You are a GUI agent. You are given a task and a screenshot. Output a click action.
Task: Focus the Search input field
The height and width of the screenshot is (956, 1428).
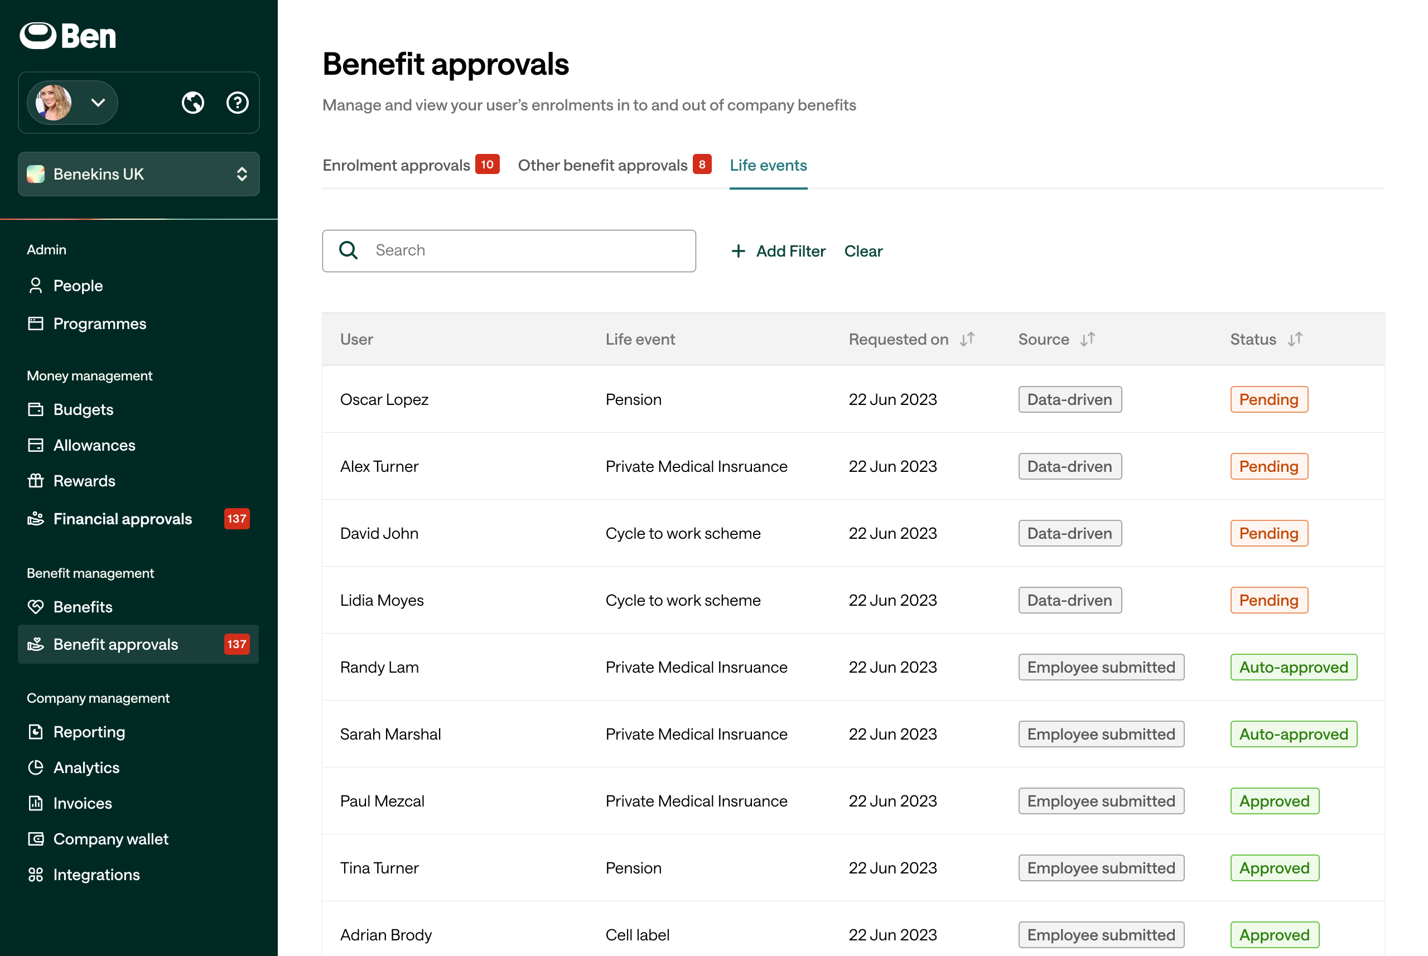pos(509,250)
